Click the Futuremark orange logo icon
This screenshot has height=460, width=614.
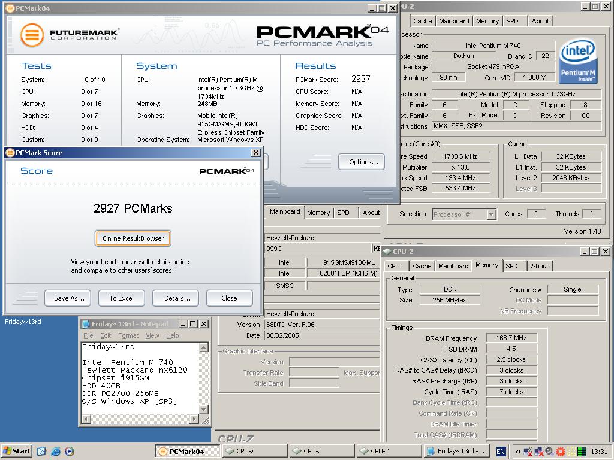[x=32, y=35]
